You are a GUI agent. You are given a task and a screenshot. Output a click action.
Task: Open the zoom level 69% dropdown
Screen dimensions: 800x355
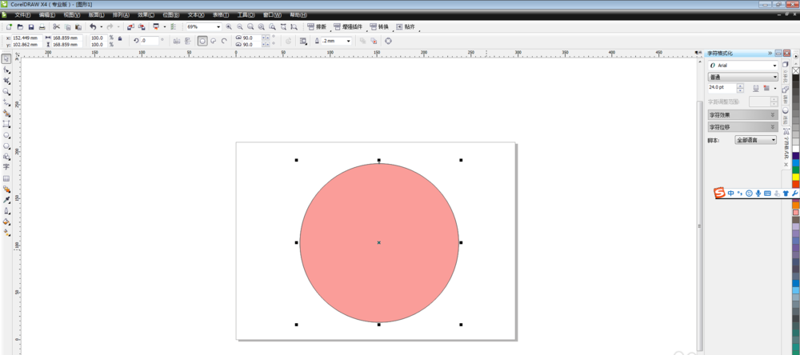tap(218, 27)
